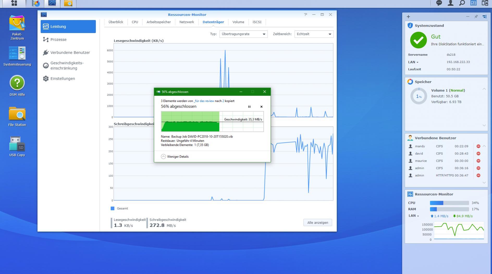
Task: Collapse details with Weniger Details
Action: 175,157
